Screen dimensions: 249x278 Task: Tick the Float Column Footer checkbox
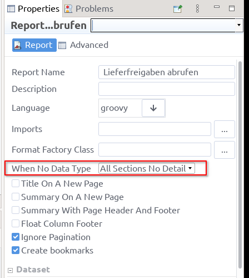16,223
